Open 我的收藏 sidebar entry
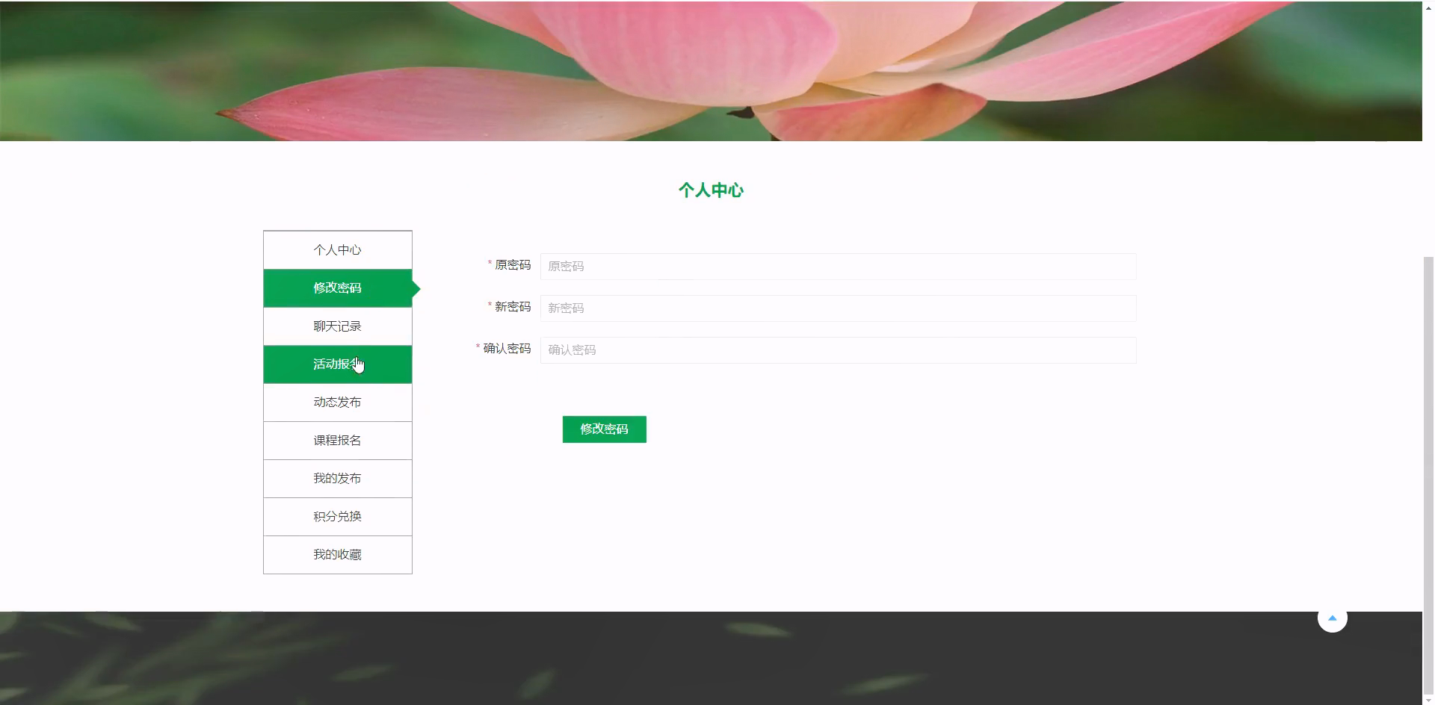 coord(337,555)
